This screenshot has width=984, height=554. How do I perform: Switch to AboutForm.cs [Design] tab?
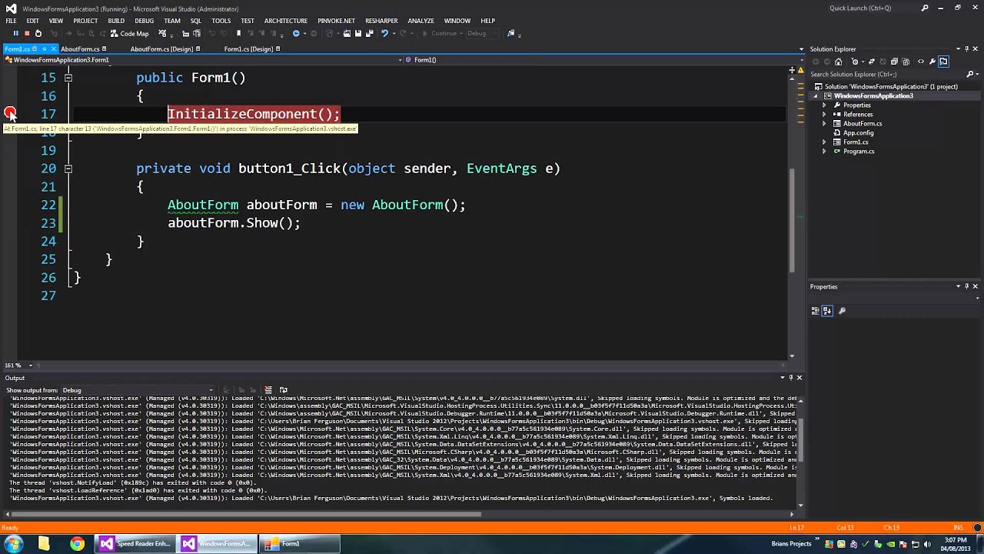(x=161, y=49)
